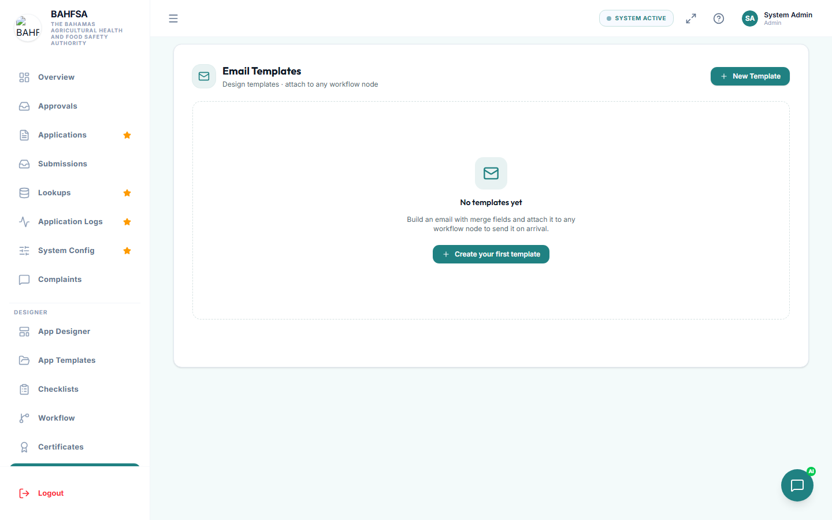Toggle favorite star for System Config
Image resolution: width=832 pixels, height=520 pixels.
(x=127, y=251)
